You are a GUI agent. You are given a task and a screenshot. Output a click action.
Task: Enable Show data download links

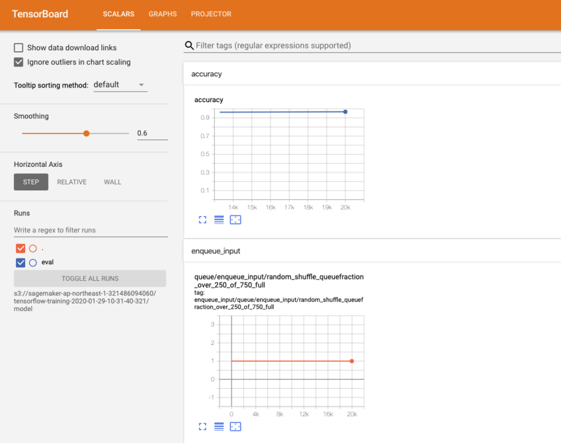click(18, 47)
